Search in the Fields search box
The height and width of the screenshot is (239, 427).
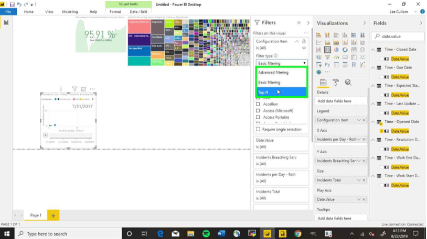point(398,37)
